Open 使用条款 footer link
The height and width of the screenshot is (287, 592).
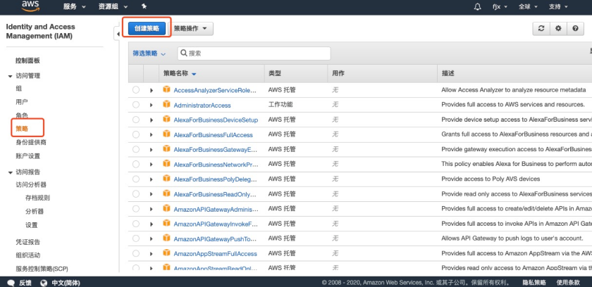point(568,283)
